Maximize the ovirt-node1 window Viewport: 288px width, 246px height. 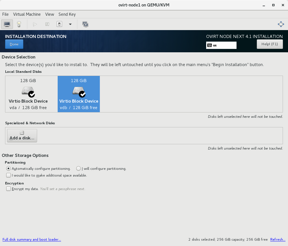tap(273, 5)
